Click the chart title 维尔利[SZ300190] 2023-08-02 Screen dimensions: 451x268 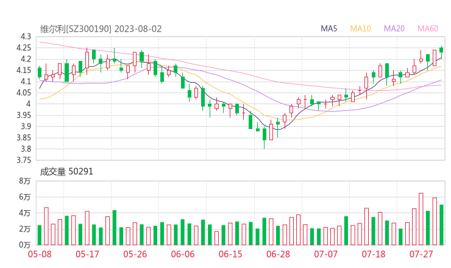click(101, 29)
